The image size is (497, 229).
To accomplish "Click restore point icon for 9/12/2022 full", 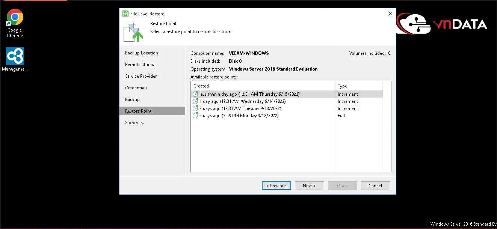I will [195, 116].
